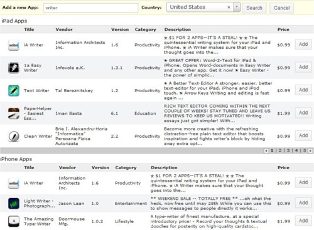
Task: Click The Amazing Type-Writer app icon
Action: [14, 221]
